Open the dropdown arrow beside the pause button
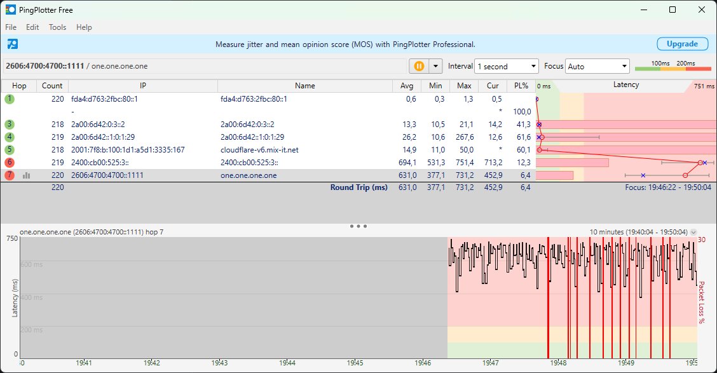Viewport: 717px width, 373px height. click(x=435, y=66)
